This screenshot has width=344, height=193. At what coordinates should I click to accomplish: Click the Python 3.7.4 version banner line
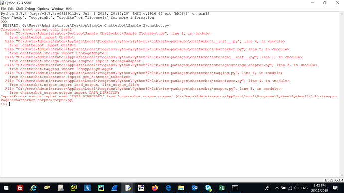pyautogui.click(x=105, y=14)
